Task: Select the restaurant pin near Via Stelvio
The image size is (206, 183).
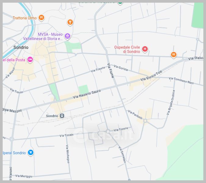Action: tap(173, 55)
